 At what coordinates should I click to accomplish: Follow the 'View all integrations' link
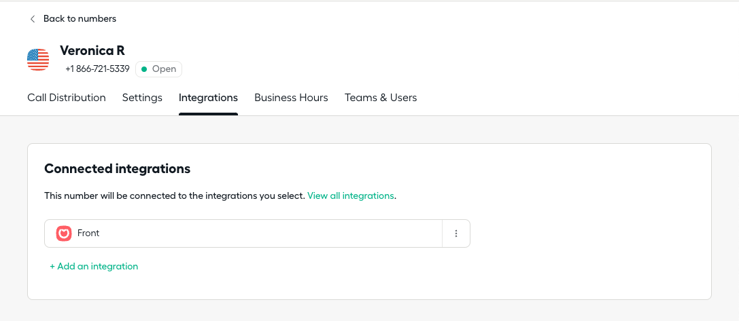coord(351,196)
